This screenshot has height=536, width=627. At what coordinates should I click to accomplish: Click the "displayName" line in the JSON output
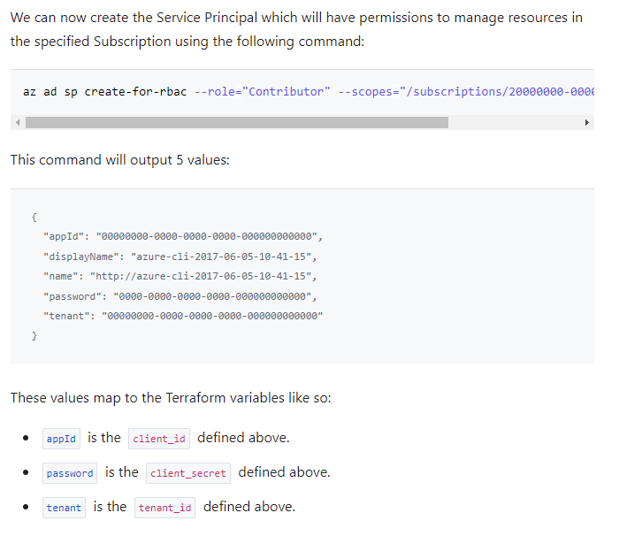[180, 257]
